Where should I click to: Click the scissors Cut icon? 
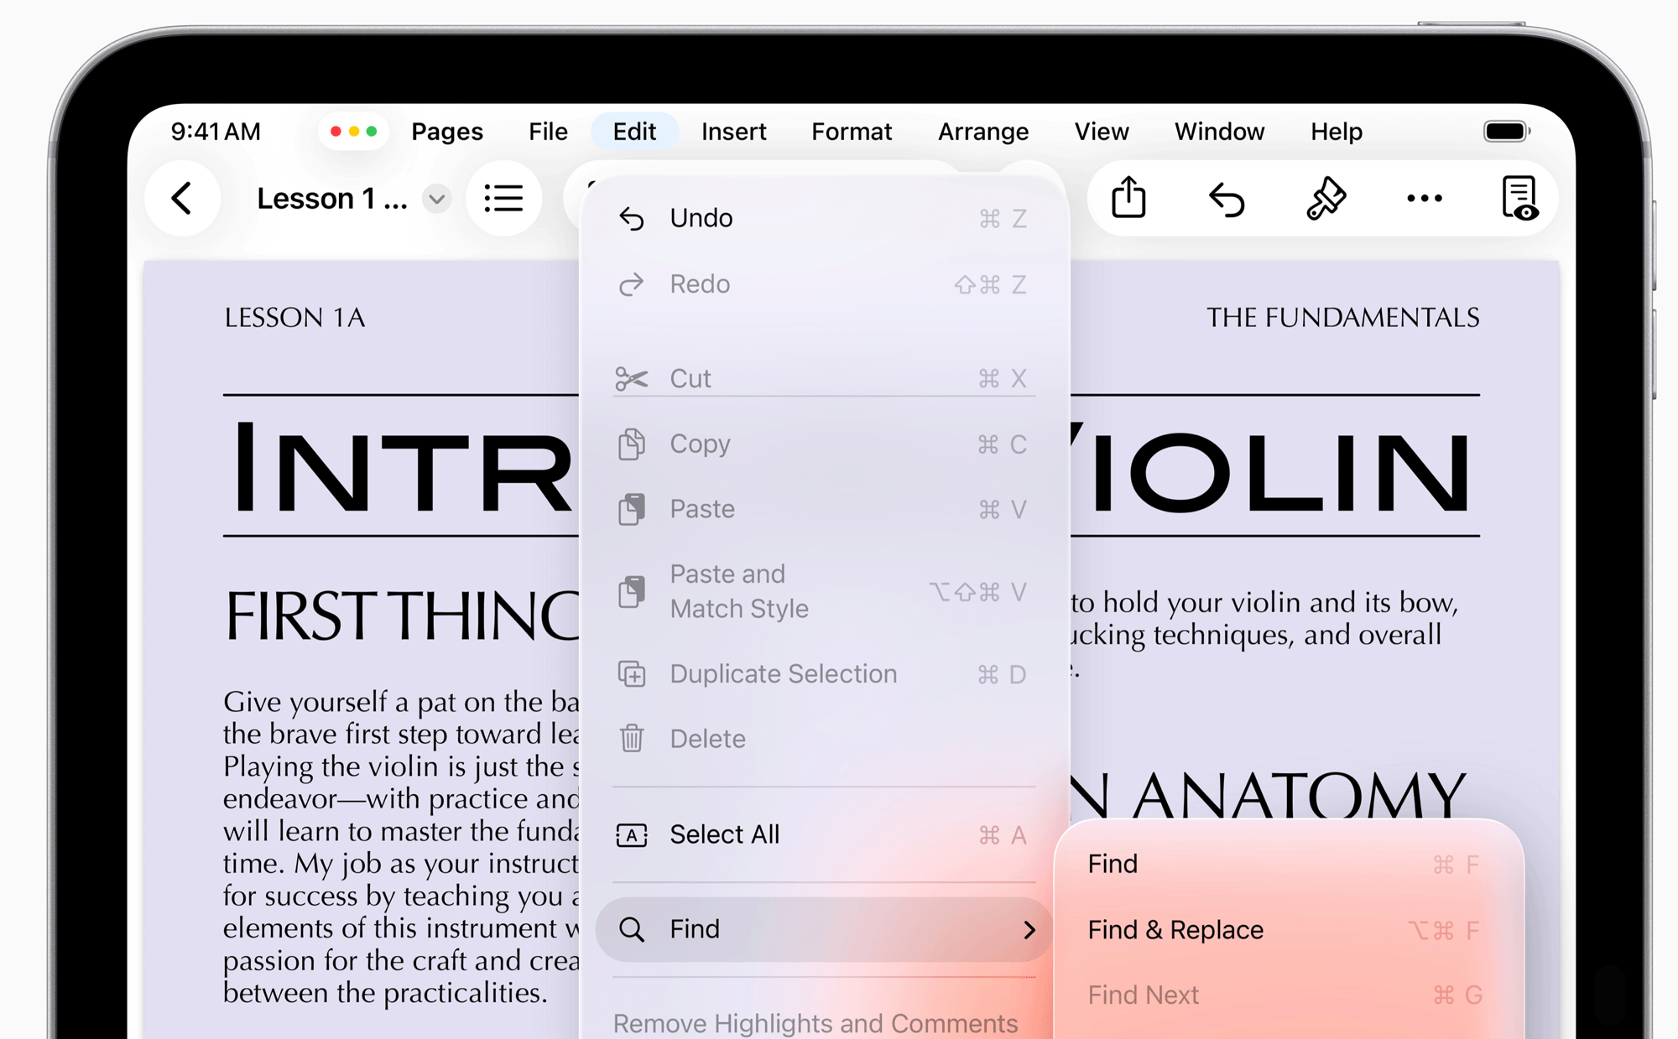631,379
